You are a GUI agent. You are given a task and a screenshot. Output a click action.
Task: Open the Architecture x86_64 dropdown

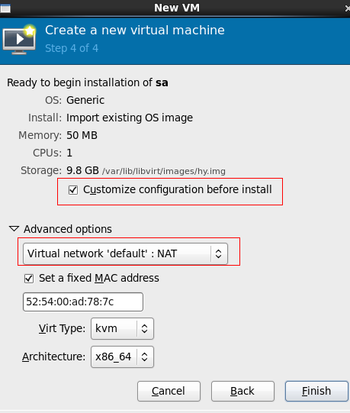(122, 357)
